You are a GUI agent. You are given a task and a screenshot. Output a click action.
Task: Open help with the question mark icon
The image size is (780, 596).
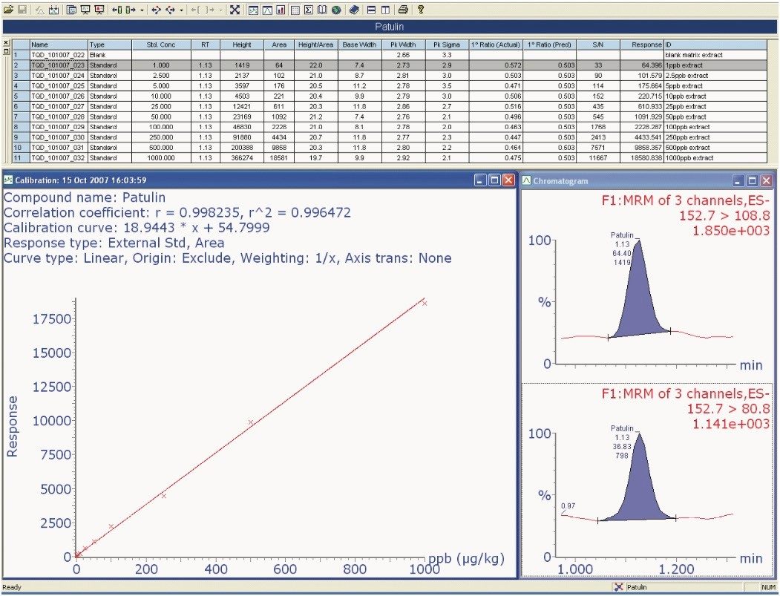(421, 10)
